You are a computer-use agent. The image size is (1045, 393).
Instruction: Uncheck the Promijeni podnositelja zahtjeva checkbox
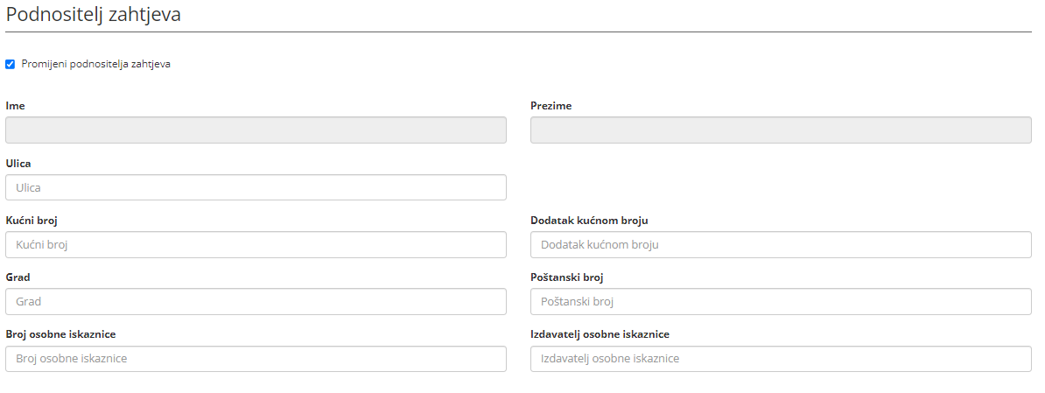tap(11, 64)
